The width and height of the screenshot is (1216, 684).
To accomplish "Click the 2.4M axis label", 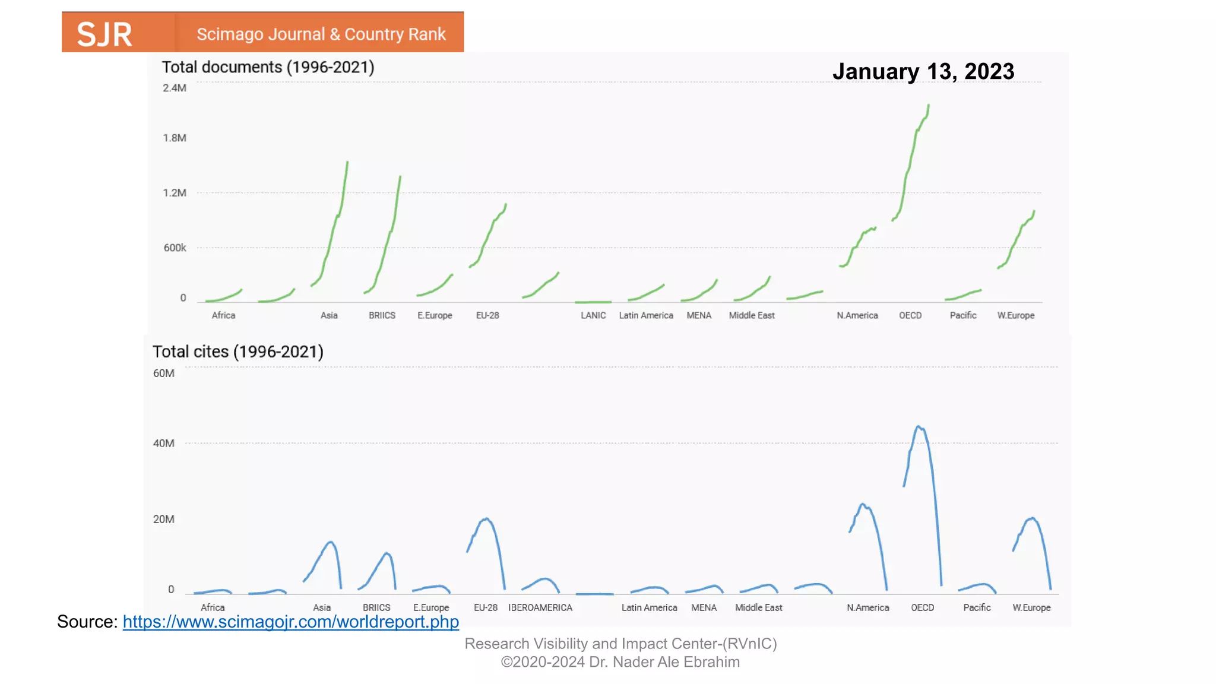I will [174, 88].
